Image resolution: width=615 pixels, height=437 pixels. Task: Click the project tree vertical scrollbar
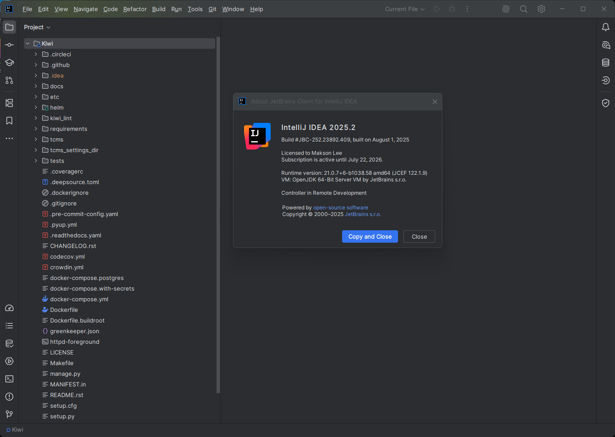coord(218,215)
